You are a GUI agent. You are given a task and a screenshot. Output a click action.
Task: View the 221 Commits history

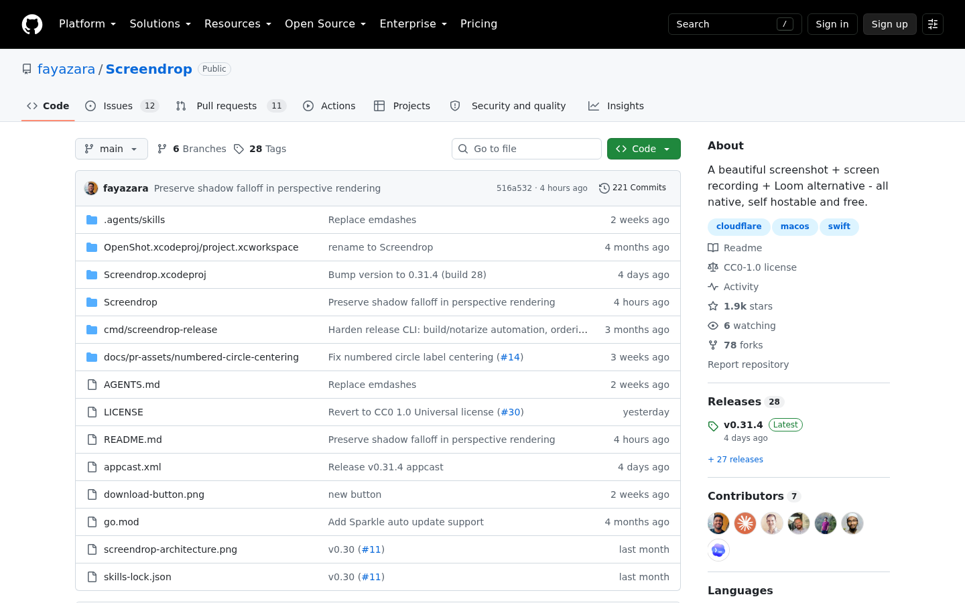[633, 188]
